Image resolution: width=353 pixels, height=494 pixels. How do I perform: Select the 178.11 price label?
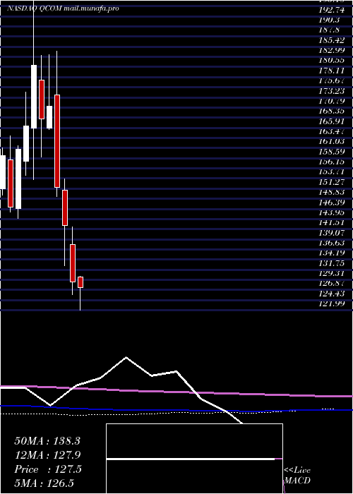pos(332,71)
